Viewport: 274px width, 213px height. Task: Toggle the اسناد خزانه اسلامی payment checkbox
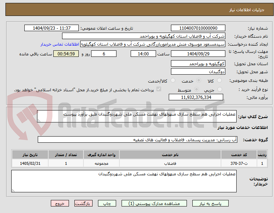(x=159, y=89)
